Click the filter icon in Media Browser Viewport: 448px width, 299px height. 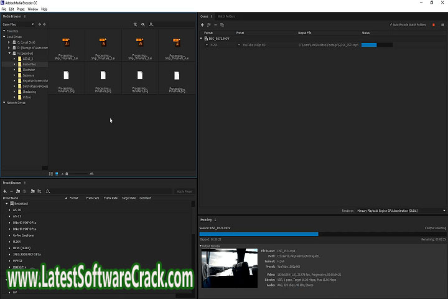click(135, 24)
